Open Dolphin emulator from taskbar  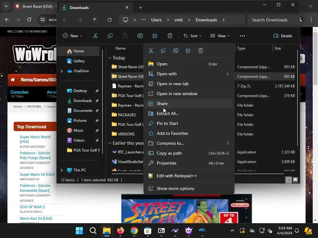pyautogui.click(x=202, y=231)
